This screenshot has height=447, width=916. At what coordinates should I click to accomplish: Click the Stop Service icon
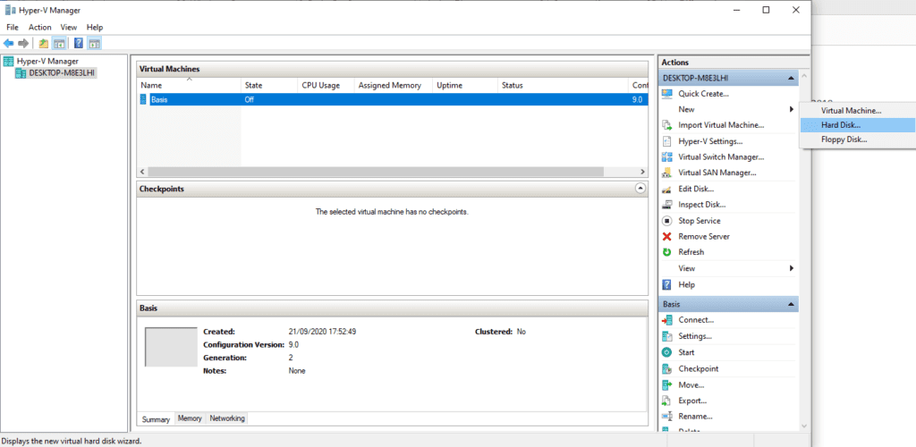(x=667, y=221)
